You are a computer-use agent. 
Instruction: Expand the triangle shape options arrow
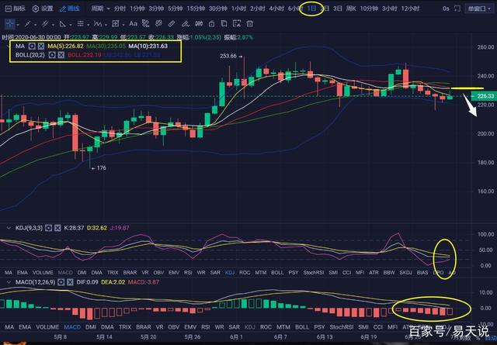tap(70, 24)
